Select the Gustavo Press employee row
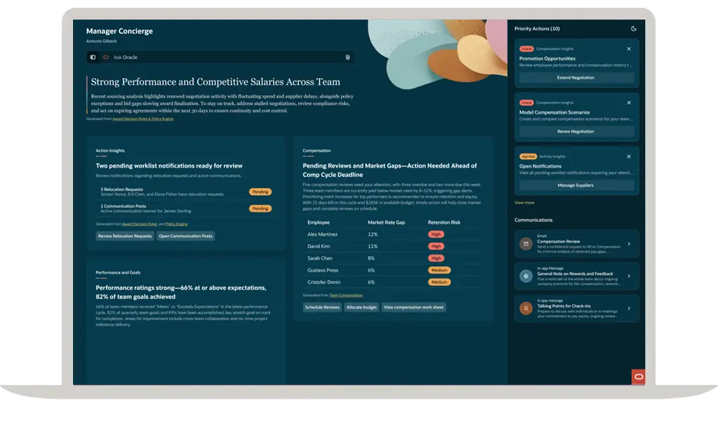Image resolution: width=719 pixels, height=421 pixels. coord(393,270)
